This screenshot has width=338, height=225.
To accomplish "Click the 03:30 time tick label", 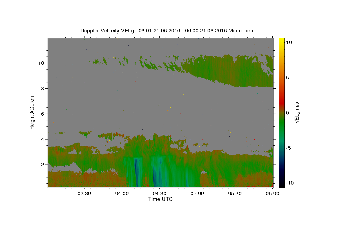I will click(84, 194).
